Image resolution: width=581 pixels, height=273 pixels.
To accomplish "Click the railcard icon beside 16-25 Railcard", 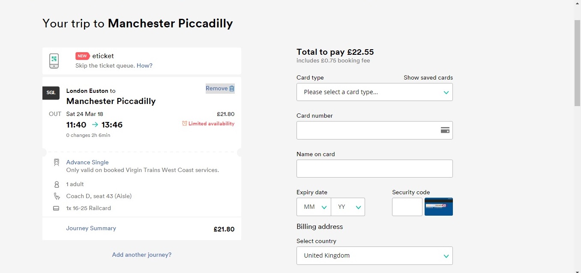I will [x=56, y=208].
